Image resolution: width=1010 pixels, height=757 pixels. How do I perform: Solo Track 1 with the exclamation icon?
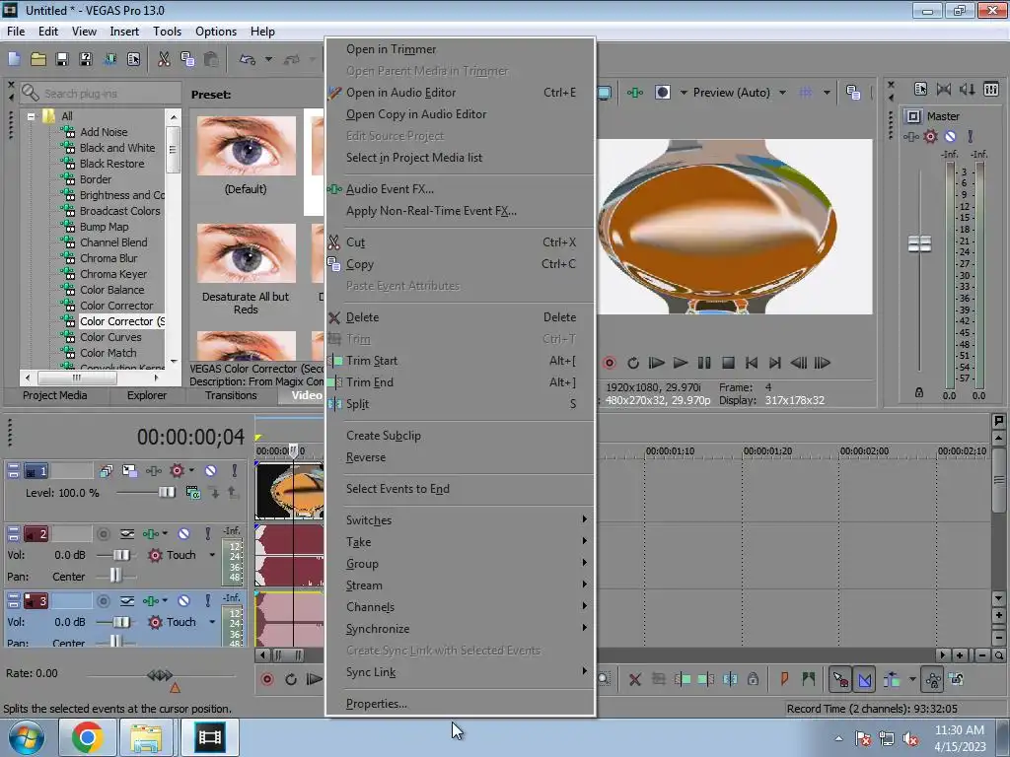pos(235,471)
